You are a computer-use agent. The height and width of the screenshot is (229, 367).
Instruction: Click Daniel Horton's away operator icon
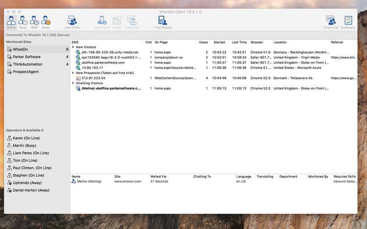(9, 190)
